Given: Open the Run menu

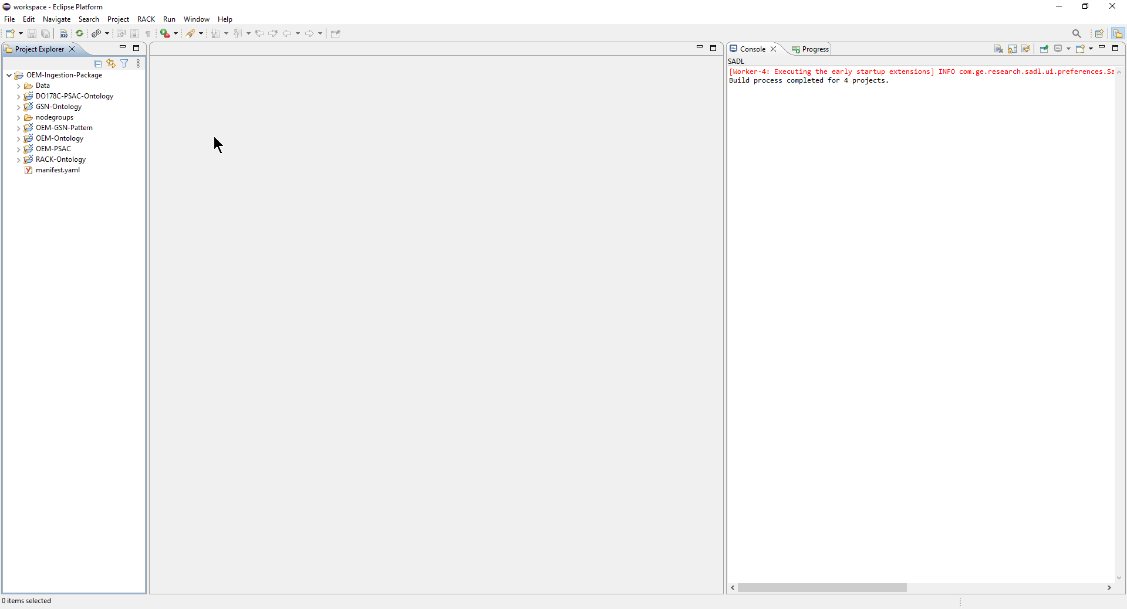Looking at the screenshot, I should [x=169, y=19].
